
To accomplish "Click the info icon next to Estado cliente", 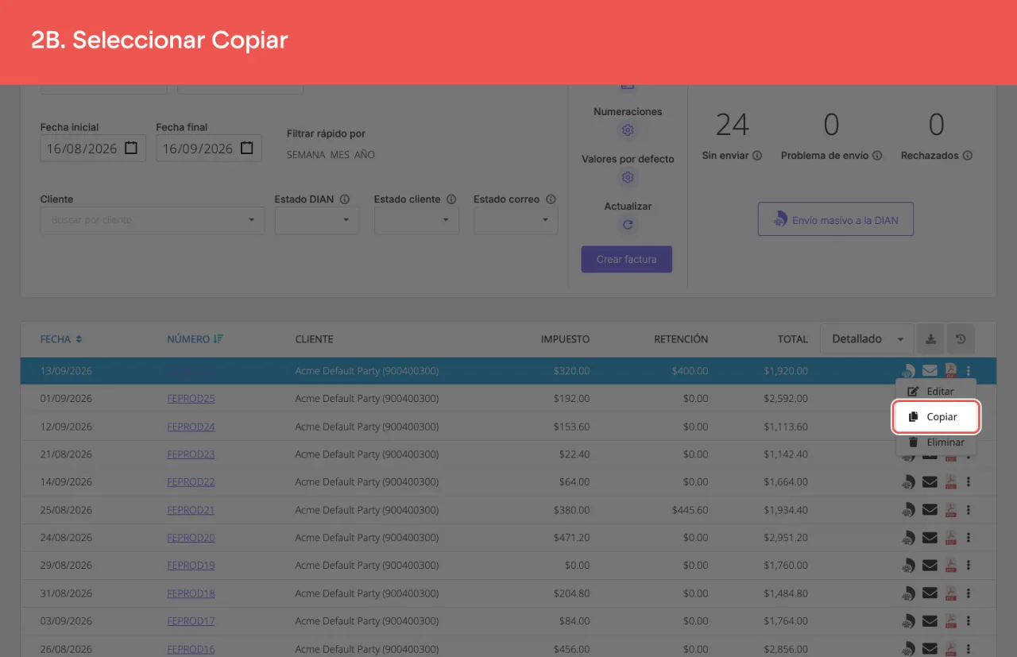I will 451,199.
